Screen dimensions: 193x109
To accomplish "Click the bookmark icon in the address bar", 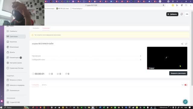I will 163,5.
